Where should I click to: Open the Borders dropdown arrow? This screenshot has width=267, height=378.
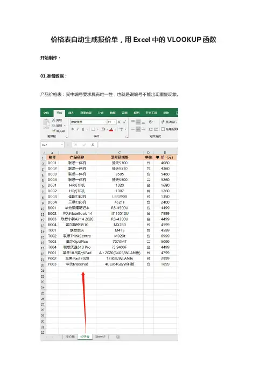tap(97, 129)
